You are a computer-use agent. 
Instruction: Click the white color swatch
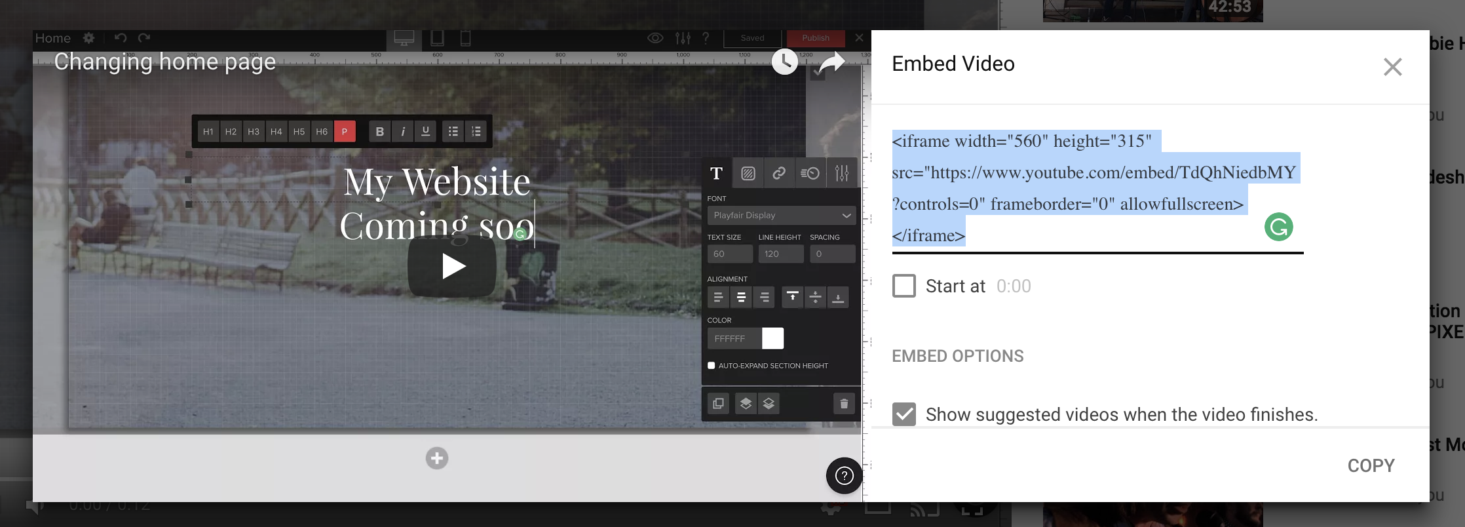772,338
